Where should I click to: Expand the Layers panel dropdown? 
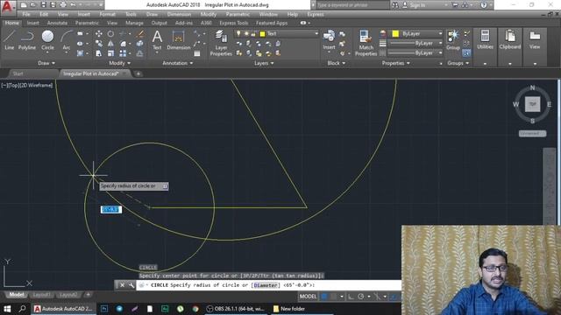point(264,63)
